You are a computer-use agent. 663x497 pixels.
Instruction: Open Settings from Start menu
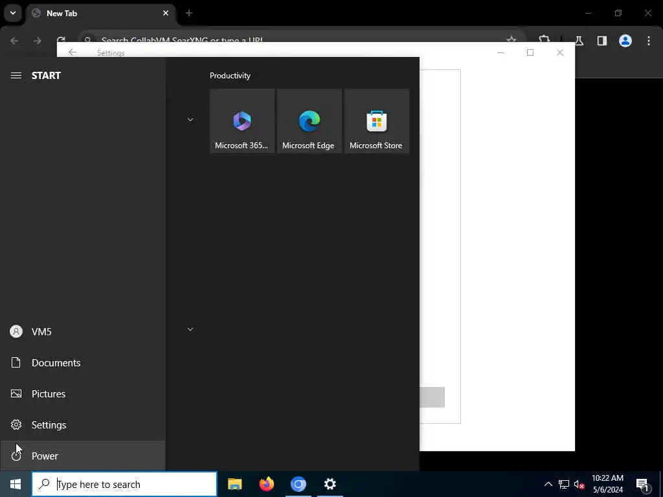pos(82,425)
